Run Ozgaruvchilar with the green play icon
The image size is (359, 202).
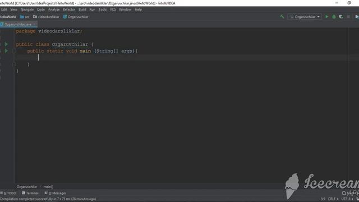coord(326,17)
